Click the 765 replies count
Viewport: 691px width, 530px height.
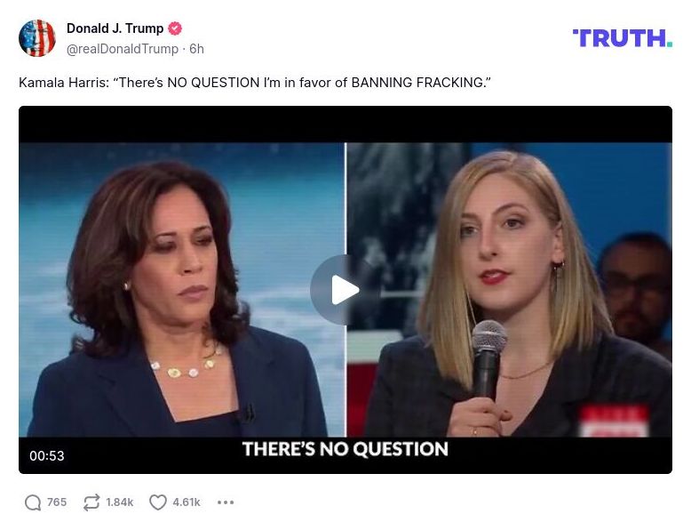pyautogui.click(x=57, y=502)
